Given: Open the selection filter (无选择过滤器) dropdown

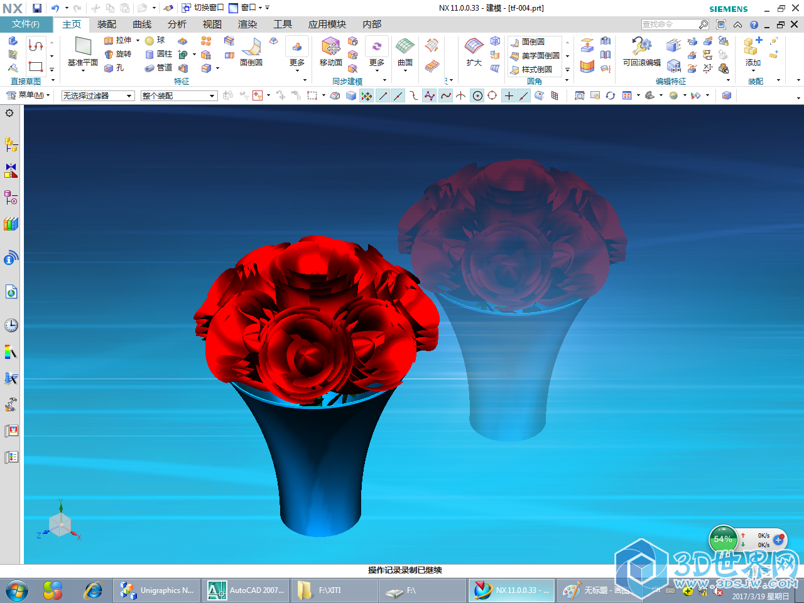Looking at the screenshot, I should click(98, 95).
